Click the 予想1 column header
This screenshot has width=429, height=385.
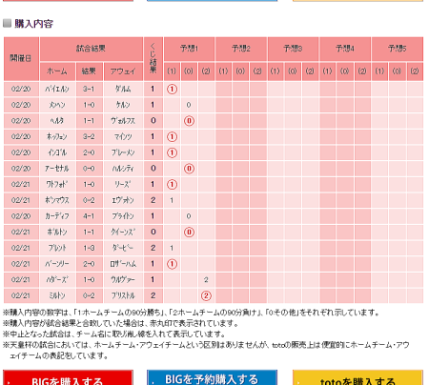tap(189, 49)
